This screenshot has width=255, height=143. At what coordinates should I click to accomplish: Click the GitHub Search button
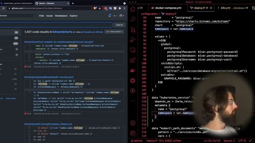pyautogui.click(x=120, y=25)
